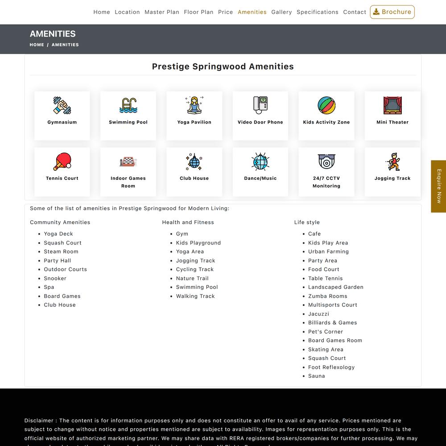446x446 pixels.
Task: Open the Specifications menu item
Action: [318, 12]
